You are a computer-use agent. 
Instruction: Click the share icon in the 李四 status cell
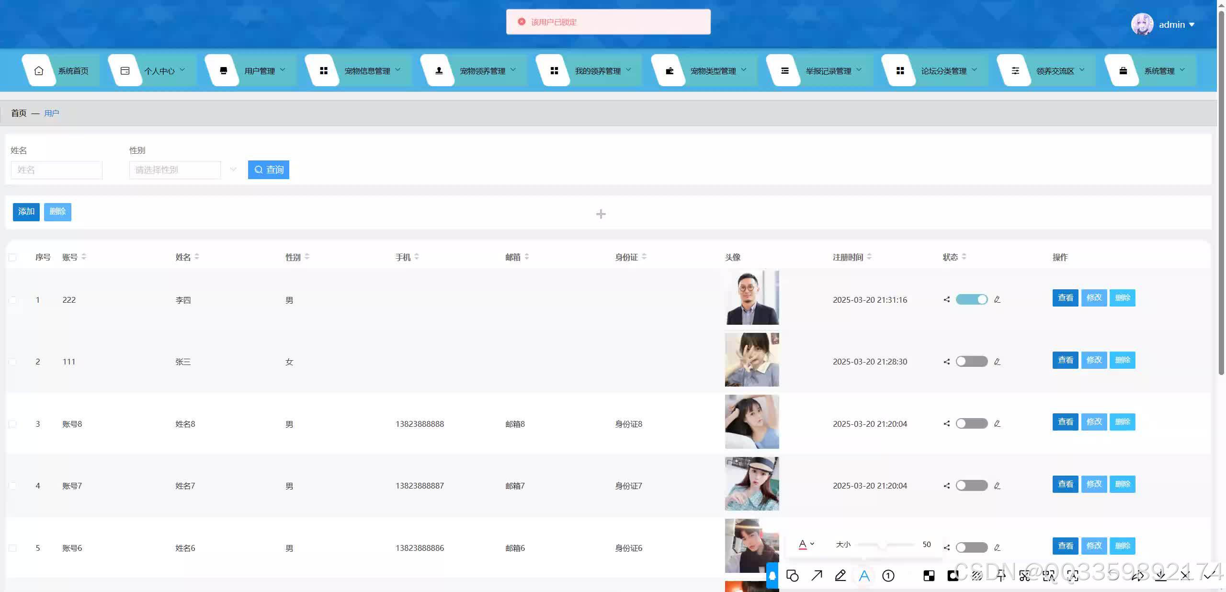click(x=946, y=299)
